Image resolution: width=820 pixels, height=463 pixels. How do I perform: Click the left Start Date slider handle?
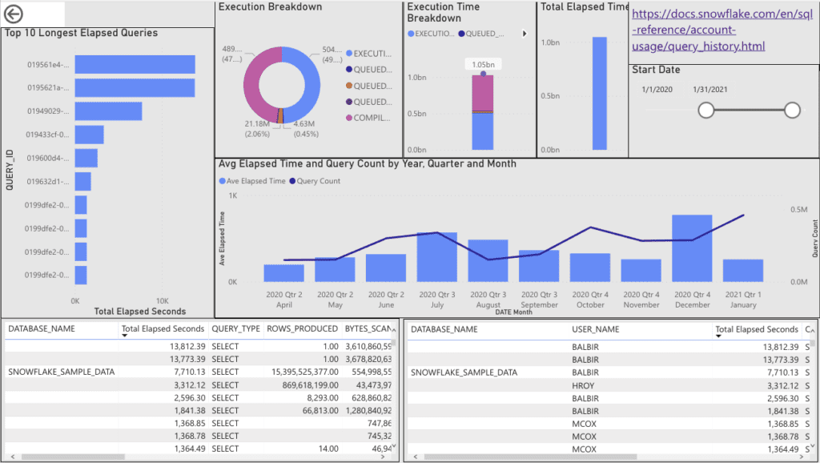706,110
